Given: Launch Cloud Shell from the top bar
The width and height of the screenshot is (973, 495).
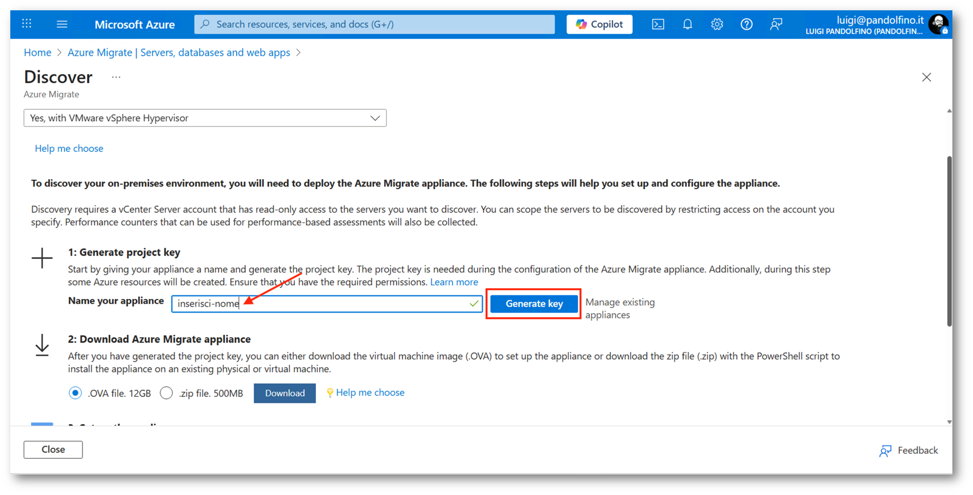Looking at the screenshot, I should click(657, 24).
